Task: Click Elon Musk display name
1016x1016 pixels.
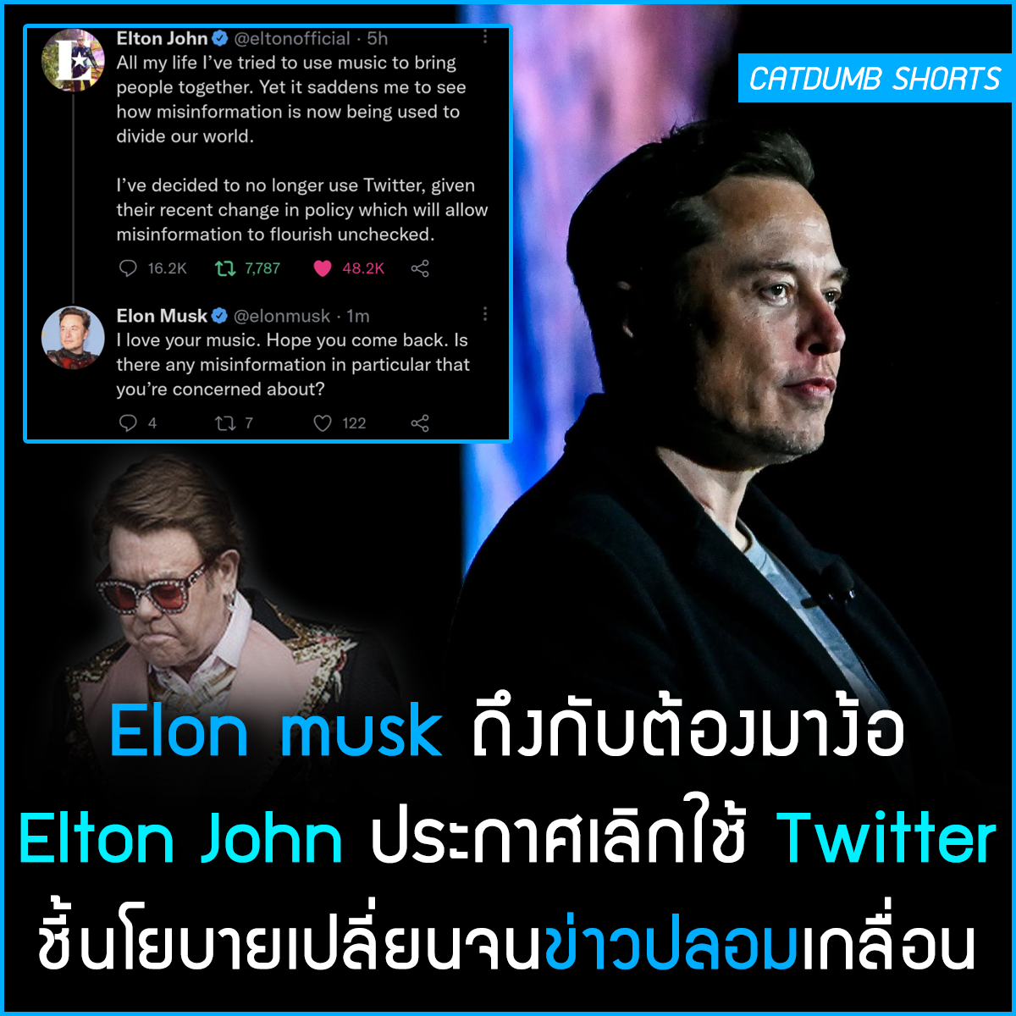Action: (x=162, y=316)
